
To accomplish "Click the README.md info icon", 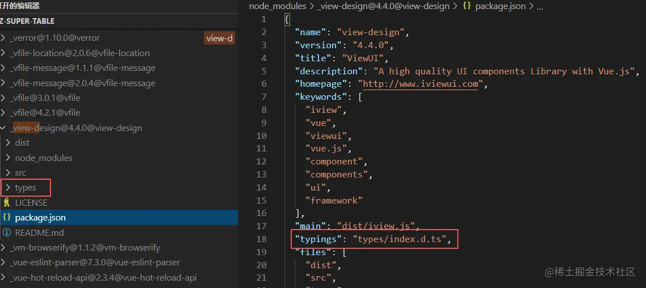I will (7, 232).
